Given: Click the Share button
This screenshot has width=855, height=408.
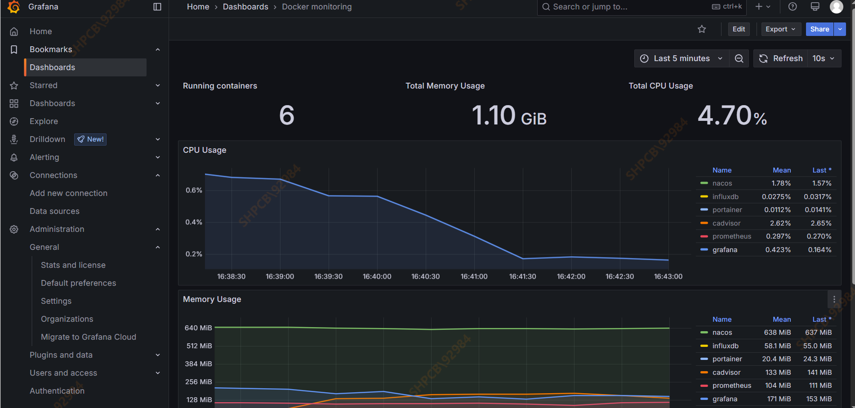Looking at the screenshot, I should 819,29.
